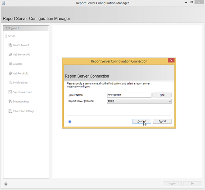Click the 'Server Name:' label
Viewport: 205px width, 190px height.
tap(76, 95)
